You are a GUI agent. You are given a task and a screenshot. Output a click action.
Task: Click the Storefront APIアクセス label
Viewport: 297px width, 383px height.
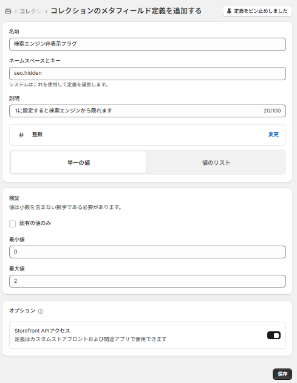point(43,331)
